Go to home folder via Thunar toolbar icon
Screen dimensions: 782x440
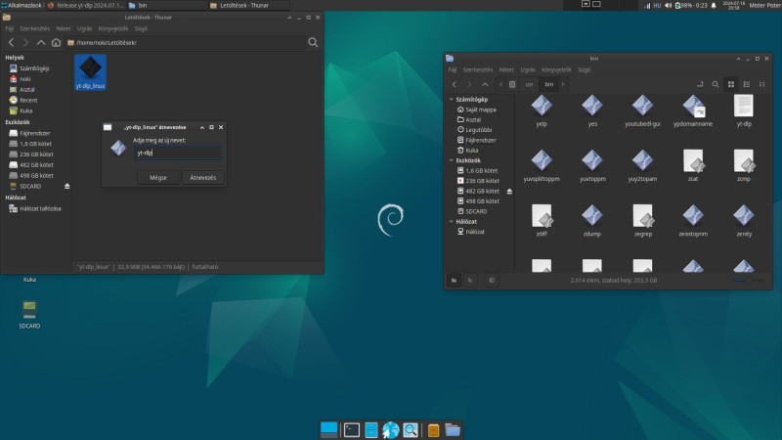pos(57,43)
